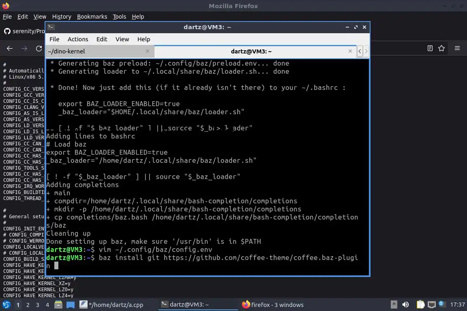
Task: Reload the page in Firefox
Action: pos(39,48)
